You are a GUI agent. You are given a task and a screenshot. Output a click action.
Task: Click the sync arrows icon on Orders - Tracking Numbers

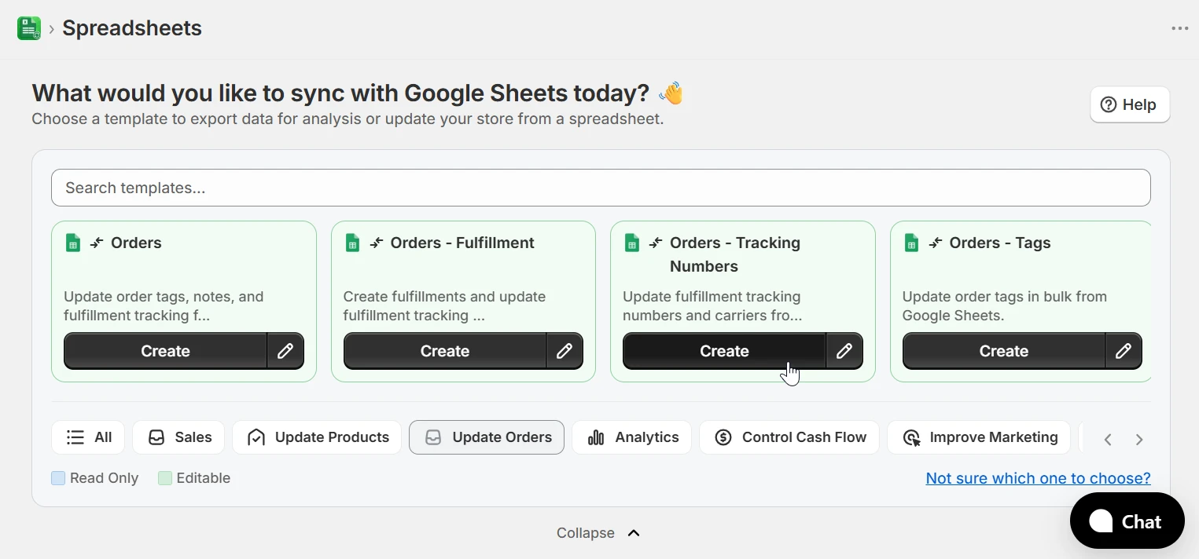click(656, 243)
